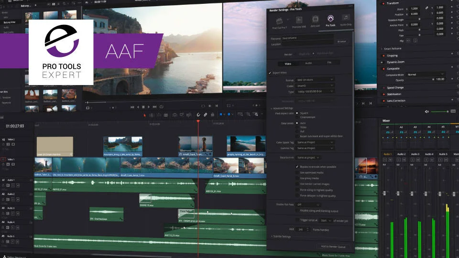Open the Composite Mode Normal dropdown
Viewport: 459px width, 258px height.
point(426,75)
